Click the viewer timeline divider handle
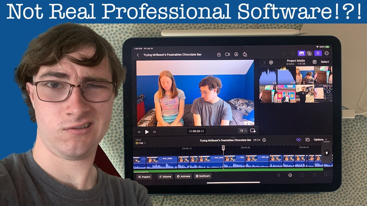Viewport: 367px width, 206px height. click(x=233, y=137)
